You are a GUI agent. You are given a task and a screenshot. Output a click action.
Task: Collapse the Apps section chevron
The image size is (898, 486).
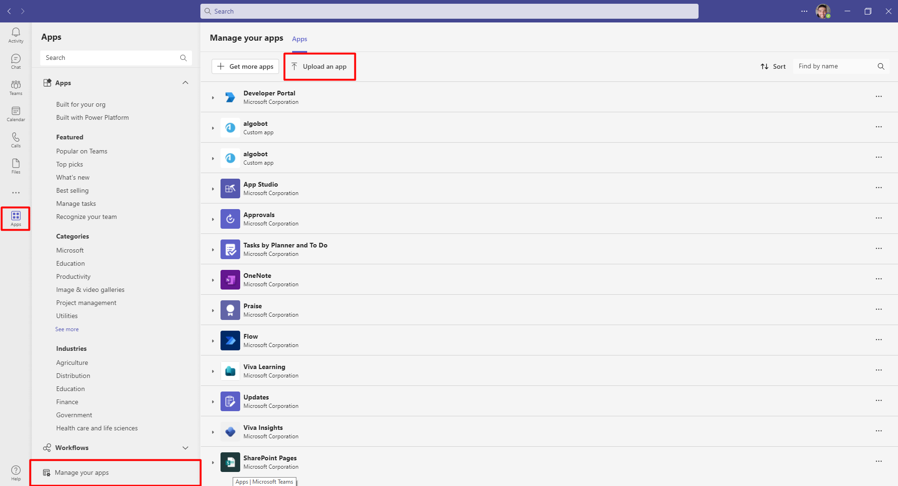tap(185, 83)
